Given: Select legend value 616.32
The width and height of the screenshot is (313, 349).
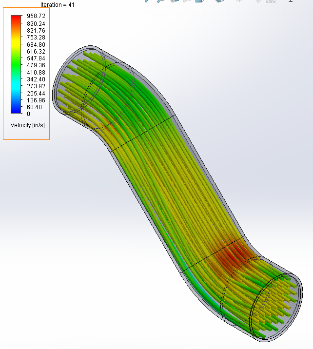Looking at the screenshot, I should tap(36, 52).
